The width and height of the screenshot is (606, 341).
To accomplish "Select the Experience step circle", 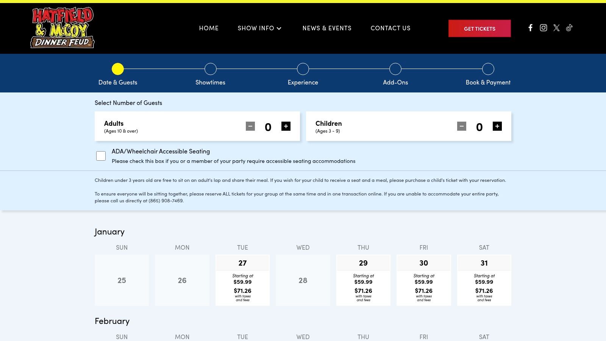I will (303, 69).
